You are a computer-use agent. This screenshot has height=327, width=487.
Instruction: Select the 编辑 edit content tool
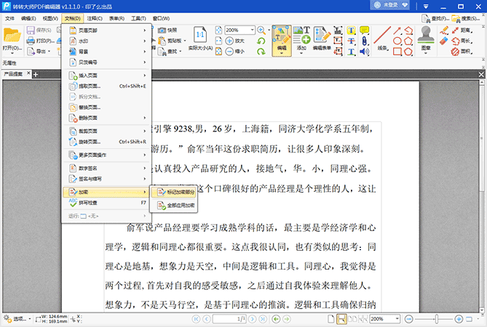(x=282, y=41)
